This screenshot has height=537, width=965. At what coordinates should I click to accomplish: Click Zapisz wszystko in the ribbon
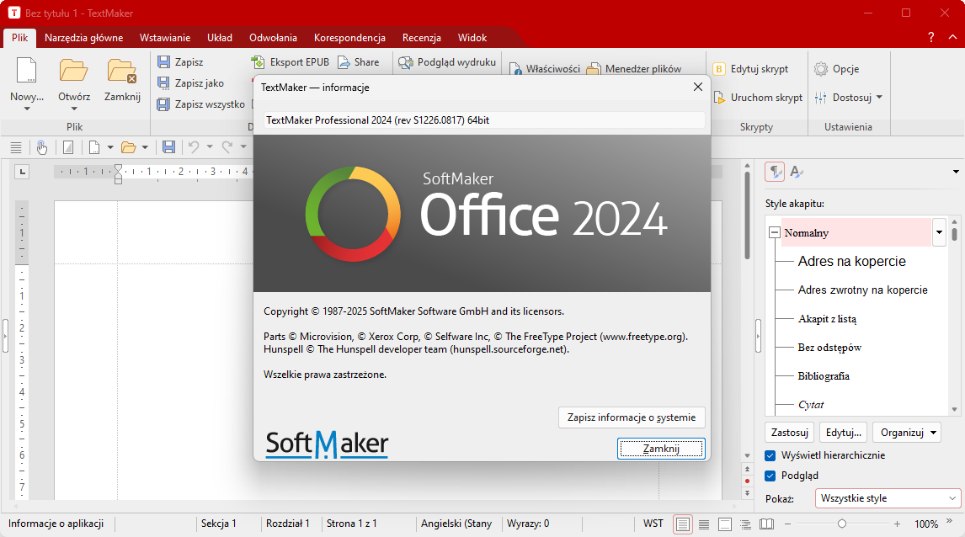(201, 104)
